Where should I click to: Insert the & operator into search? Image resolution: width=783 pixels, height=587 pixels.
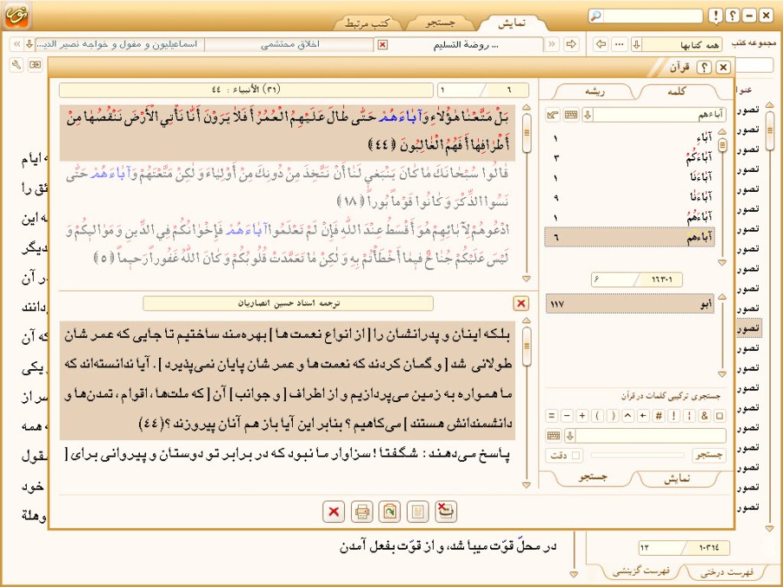click(x=704, y=415)
